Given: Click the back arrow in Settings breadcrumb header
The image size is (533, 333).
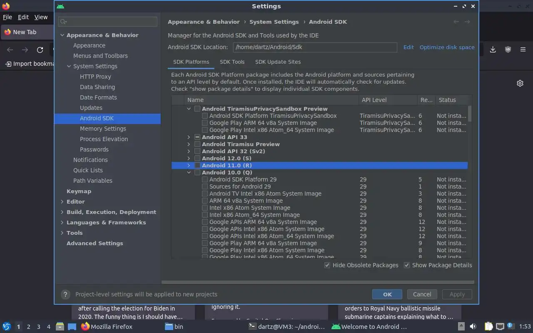Looking at the screenshot, I should click(x=456, y=22).
